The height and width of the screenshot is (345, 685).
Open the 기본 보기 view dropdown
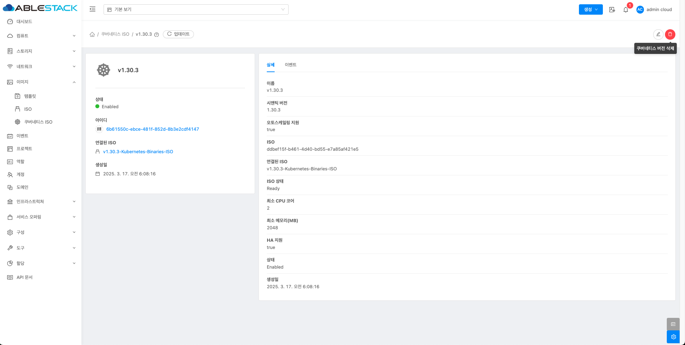tap(196, 10)
